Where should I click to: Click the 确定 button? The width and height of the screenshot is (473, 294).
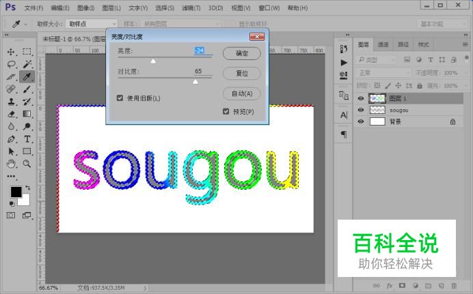(x=242, y=53)
